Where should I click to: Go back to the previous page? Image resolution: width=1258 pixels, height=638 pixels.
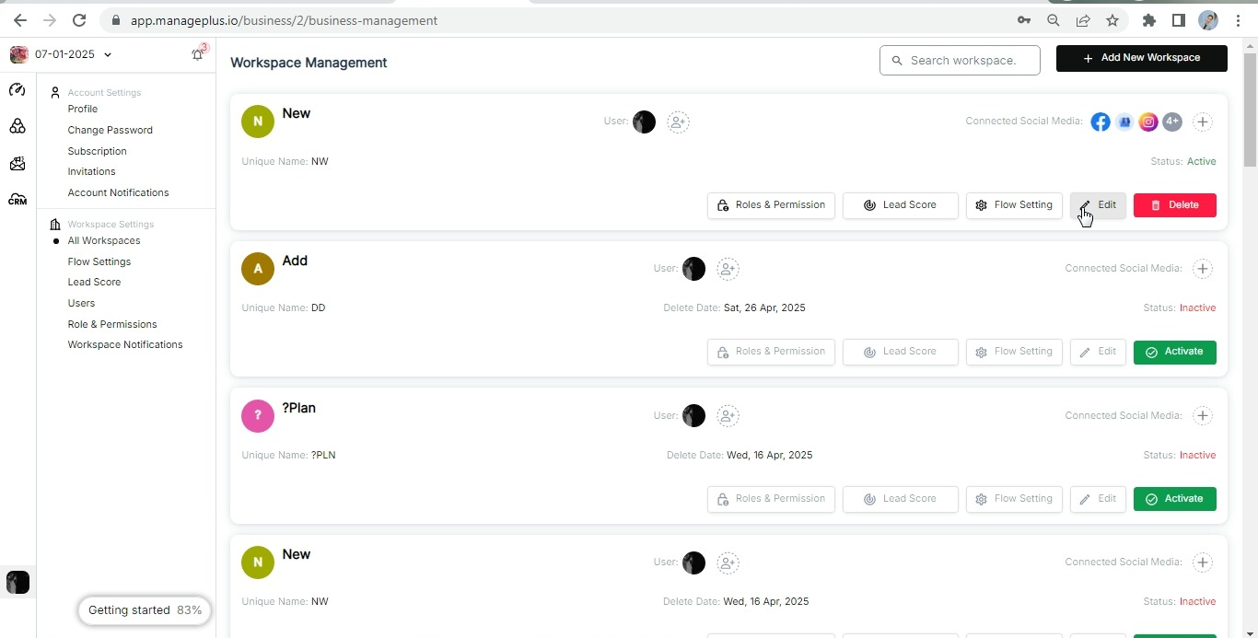click(20, 20)
